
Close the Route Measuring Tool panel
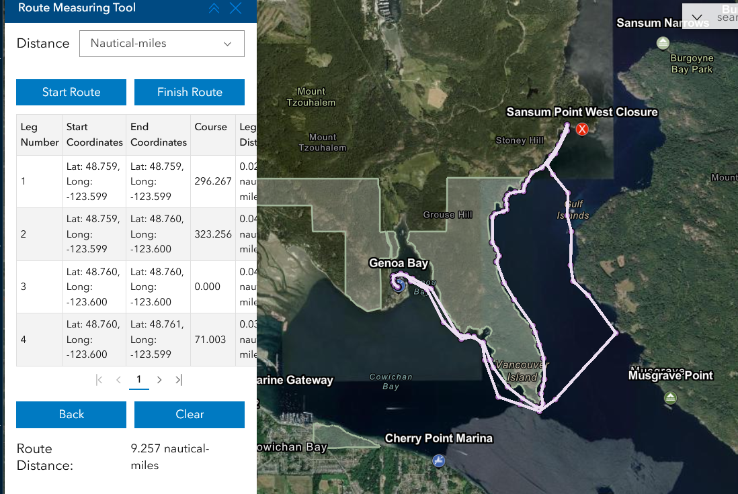235,9
